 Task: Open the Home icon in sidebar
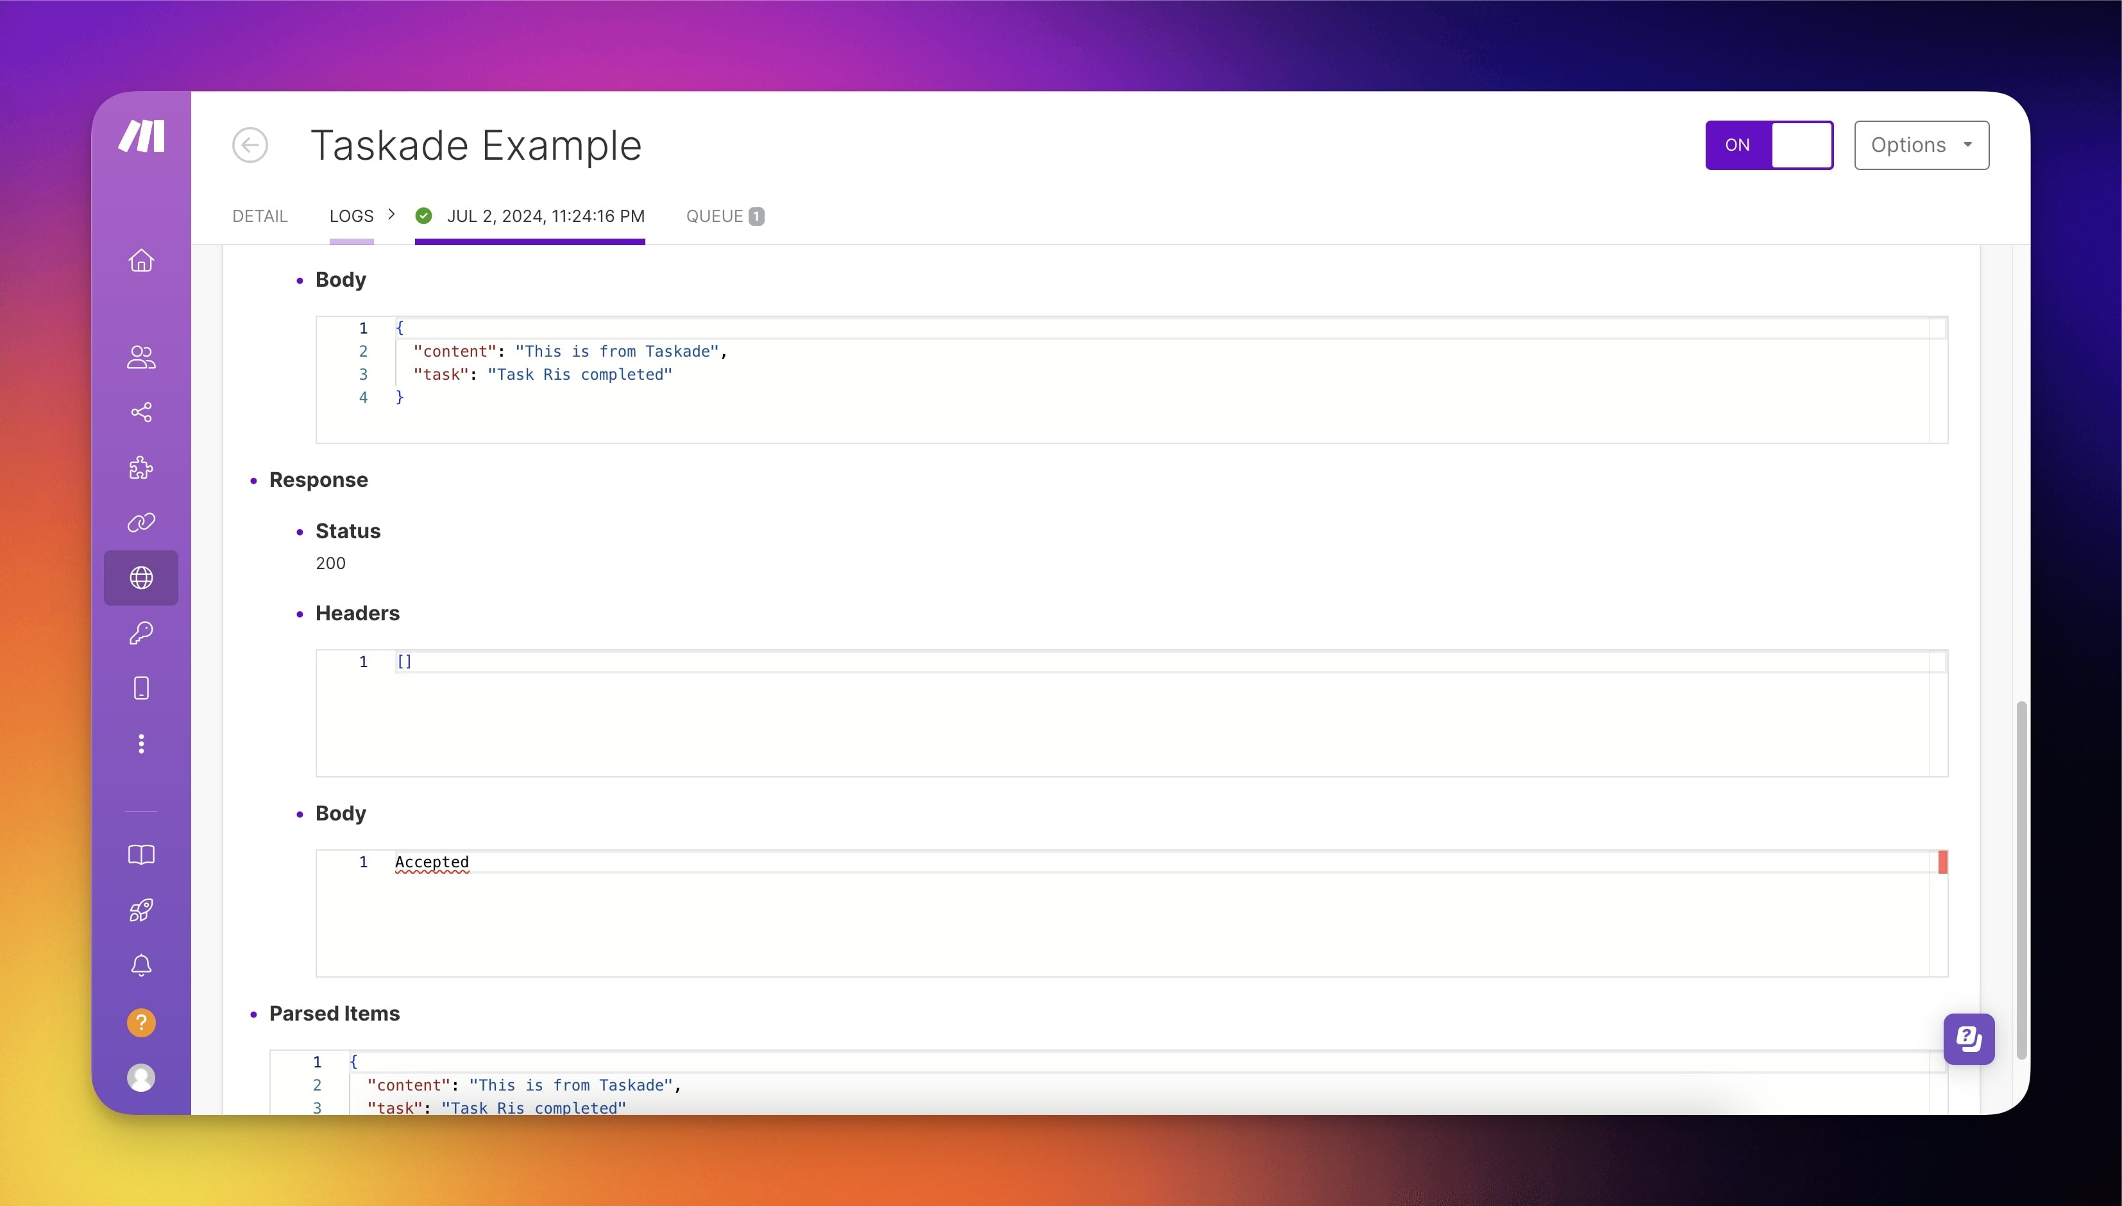[x=141, y=261]
